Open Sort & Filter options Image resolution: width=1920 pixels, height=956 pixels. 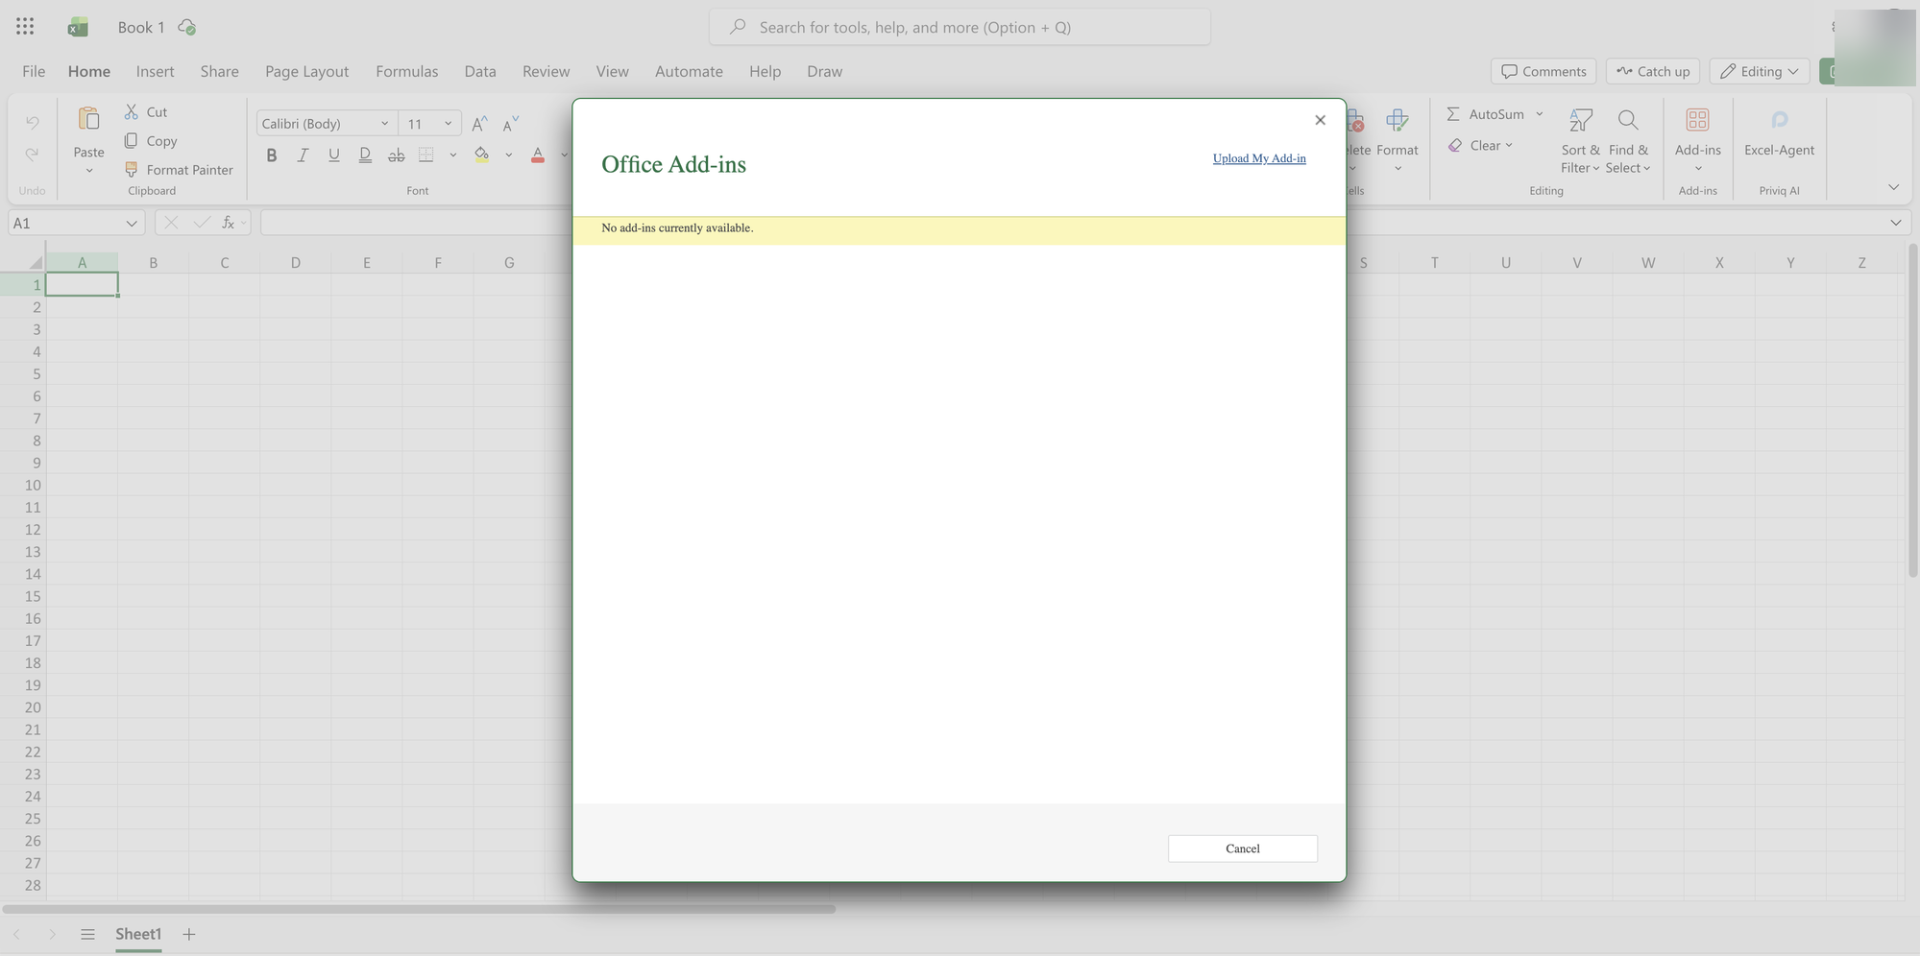click(x=1579, y=139)
